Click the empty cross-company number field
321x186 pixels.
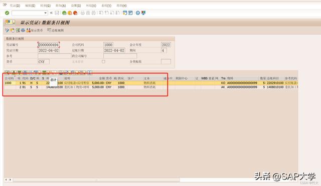coord(120,56)
